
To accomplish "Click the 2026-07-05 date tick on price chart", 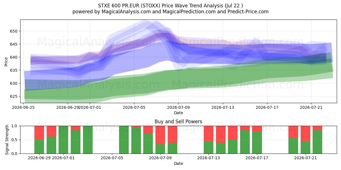I will pyautogui.click(x=134, y=107).
